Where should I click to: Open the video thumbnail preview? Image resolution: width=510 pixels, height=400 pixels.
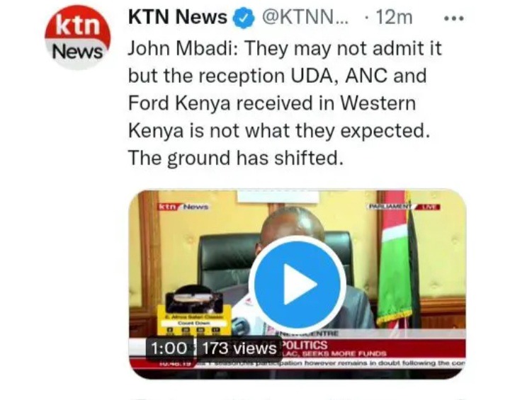coord(297,284)
